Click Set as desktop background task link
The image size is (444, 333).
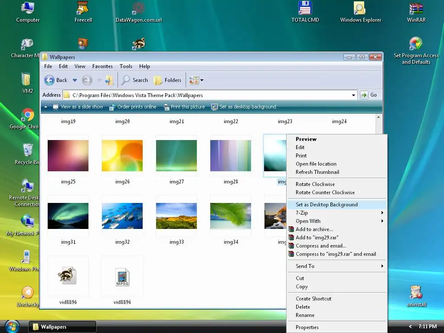tap(244, 107)
